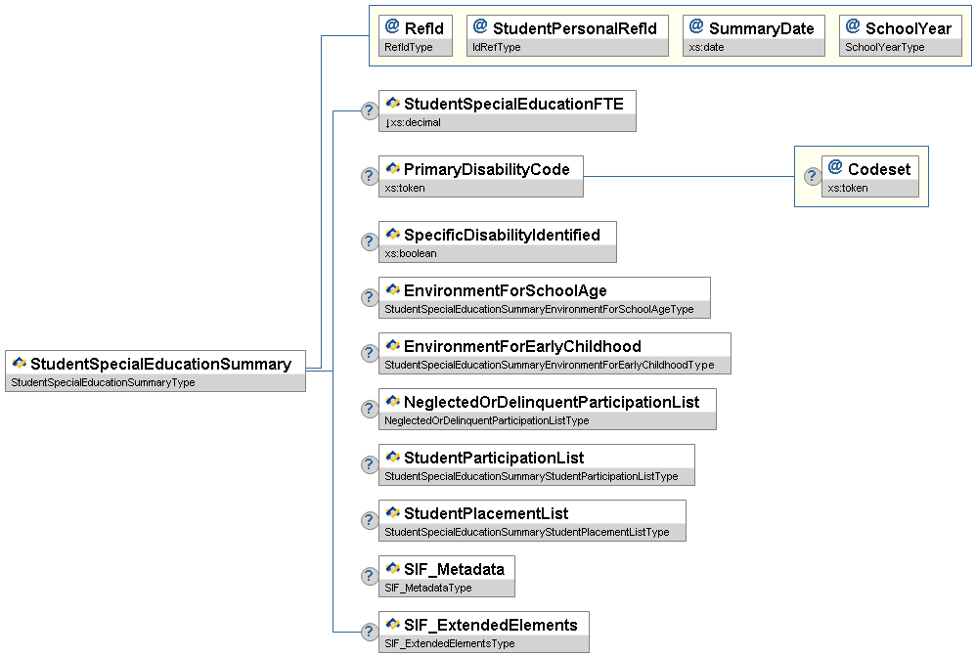976x657 pixels.
Task: Click the question mark icon beside NeglectedOrDelinquentParticipationList
Action: coord(369,410)
